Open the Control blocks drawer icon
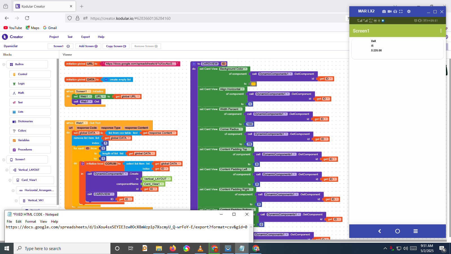 (14, 74)
